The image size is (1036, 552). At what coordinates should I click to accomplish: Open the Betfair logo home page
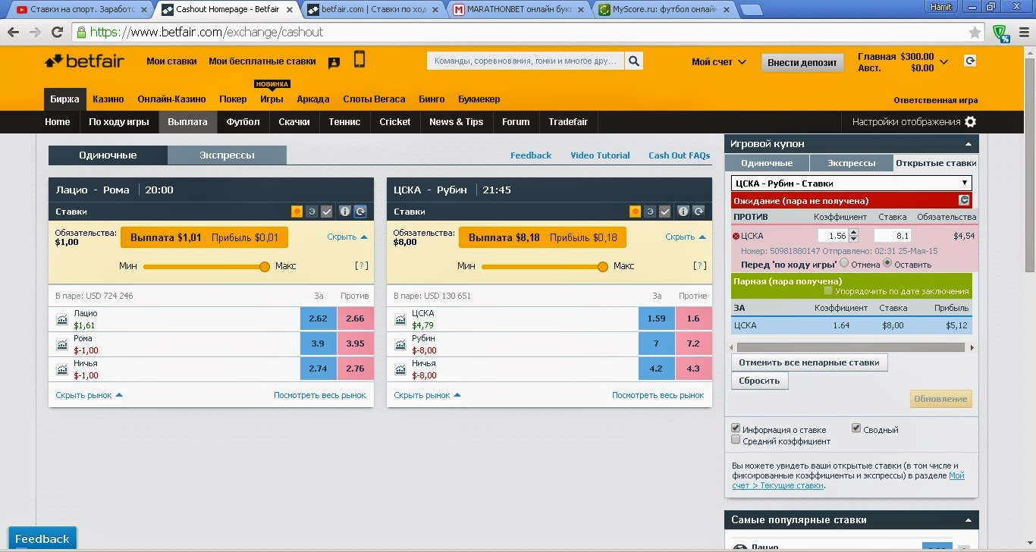click(84, 61)
